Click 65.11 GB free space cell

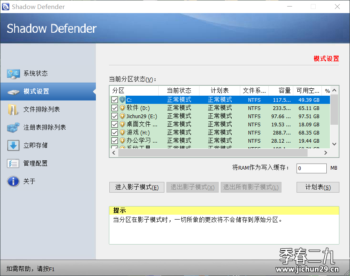pos(309,108)
